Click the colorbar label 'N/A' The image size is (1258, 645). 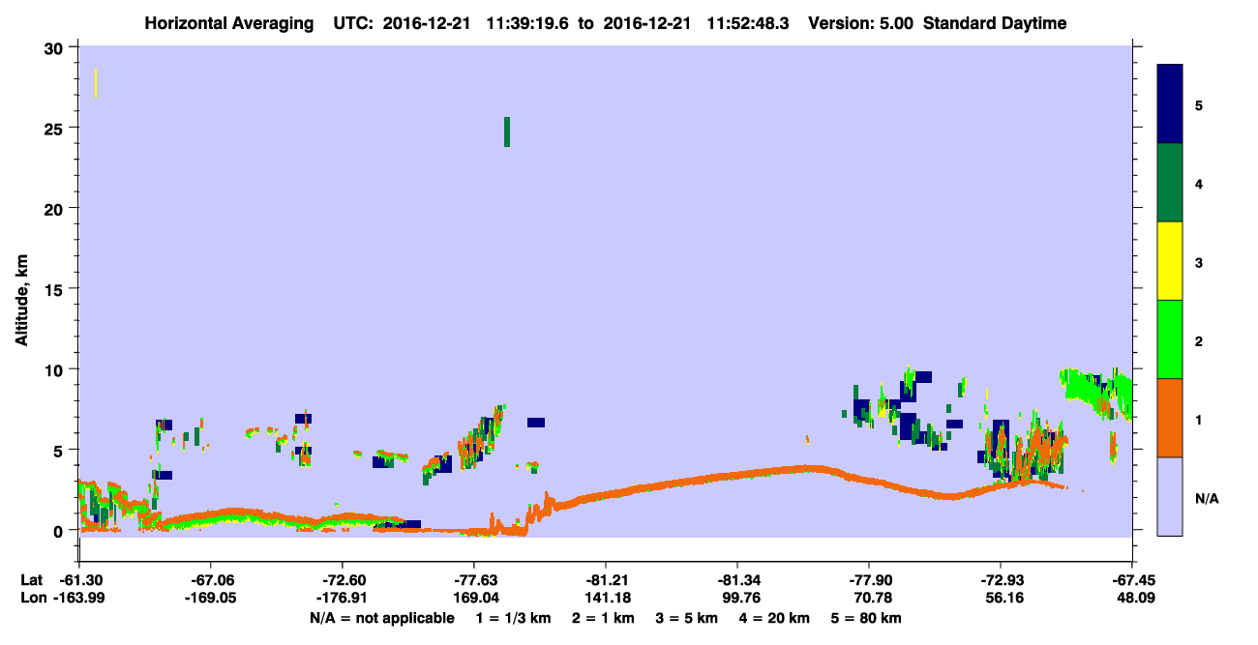(x=1206, y=498)
